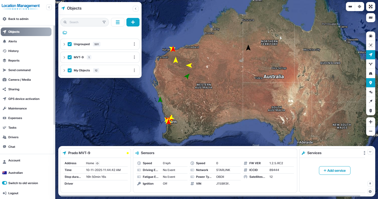Open the ruler measurement tool on the map

350,7
